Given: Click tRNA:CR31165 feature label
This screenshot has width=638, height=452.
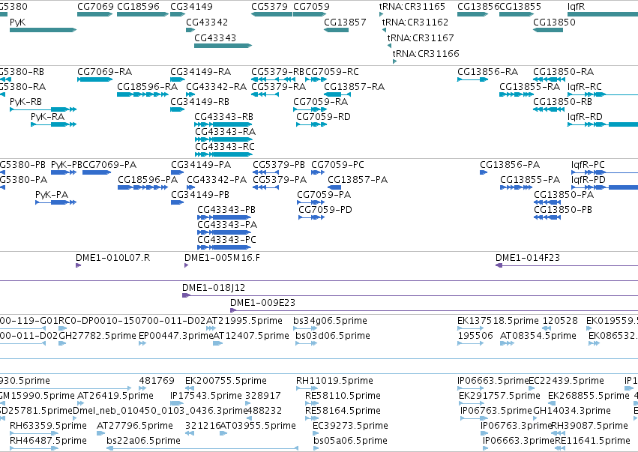Looking at the screenshot, I should click(x=412, y=7).
